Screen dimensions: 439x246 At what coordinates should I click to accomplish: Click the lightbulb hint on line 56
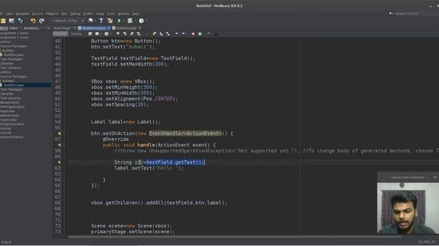pos(59,134)
